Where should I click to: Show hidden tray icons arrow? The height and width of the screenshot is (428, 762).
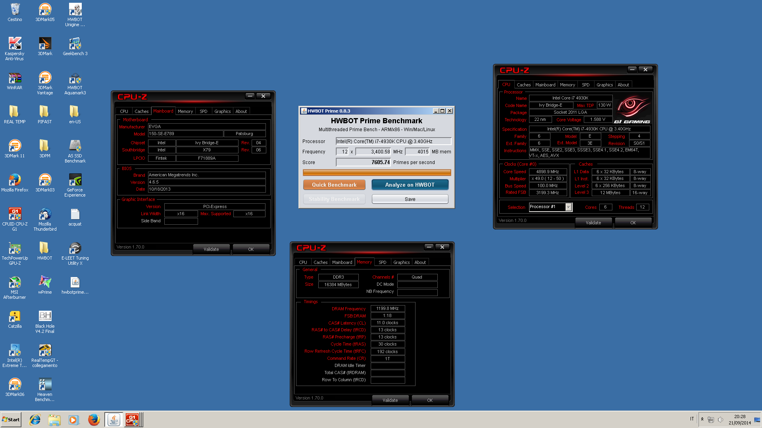click(x=702, y=419)
